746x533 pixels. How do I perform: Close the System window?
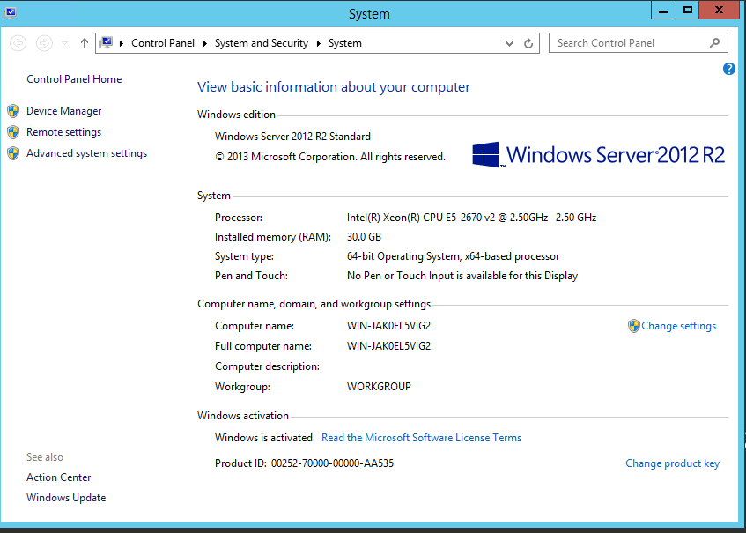pyautogui.click(x=720, y=10)
